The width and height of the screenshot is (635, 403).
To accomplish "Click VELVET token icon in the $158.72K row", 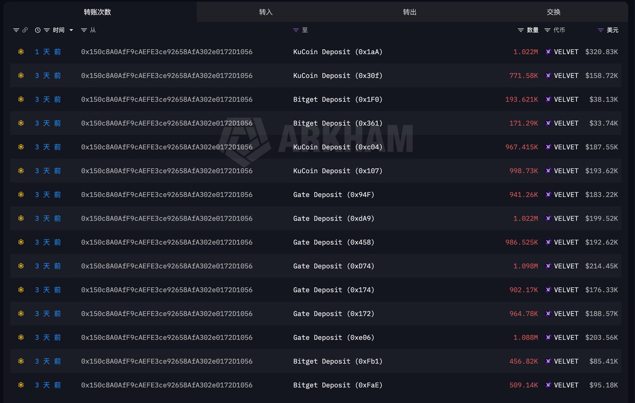I will pyautogui.click(x=548, y=76).
